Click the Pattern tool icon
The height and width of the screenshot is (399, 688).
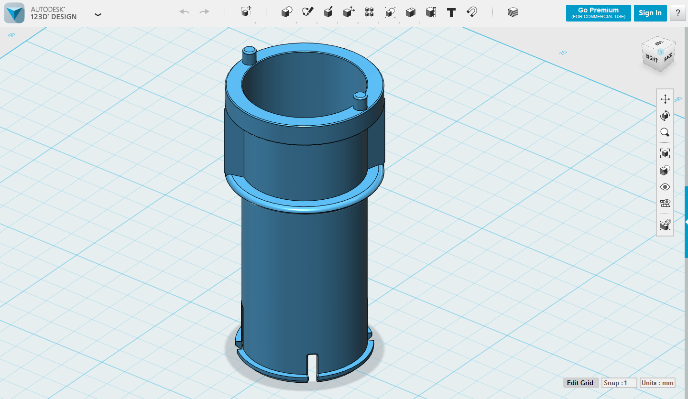coord(369,13)
